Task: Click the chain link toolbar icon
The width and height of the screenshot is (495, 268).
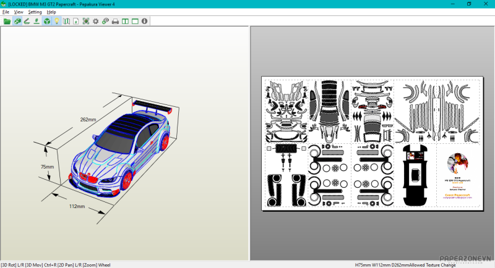Action: [105, 21]
